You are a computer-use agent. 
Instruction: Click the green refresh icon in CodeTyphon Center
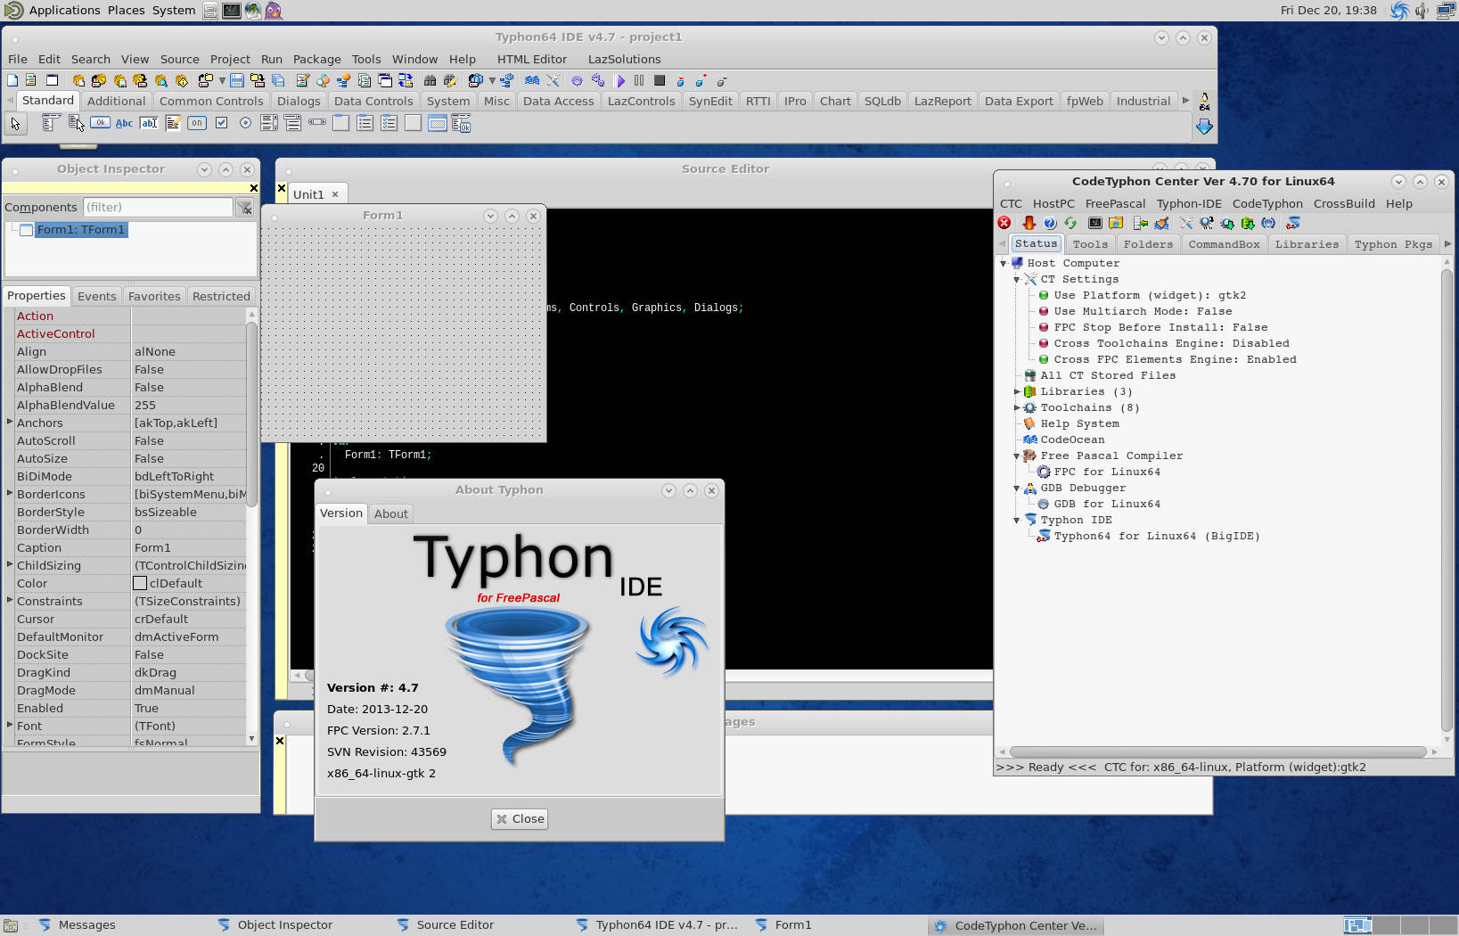pos(1070,223)
